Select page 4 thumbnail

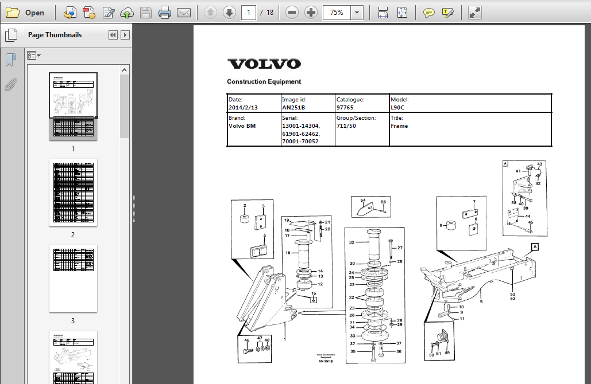tap(73, 357)
